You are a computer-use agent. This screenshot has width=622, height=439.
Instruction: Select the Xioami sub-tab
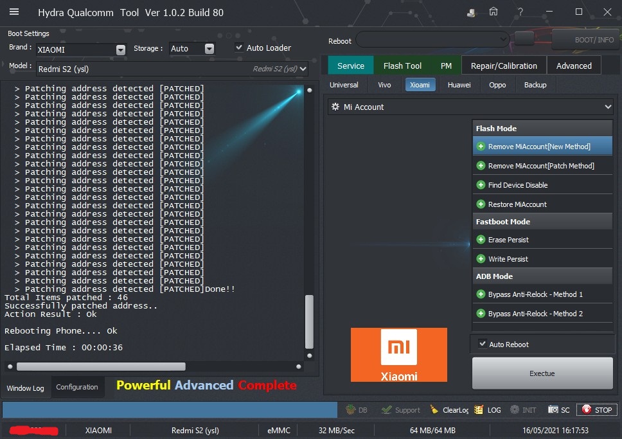[420, 85]
